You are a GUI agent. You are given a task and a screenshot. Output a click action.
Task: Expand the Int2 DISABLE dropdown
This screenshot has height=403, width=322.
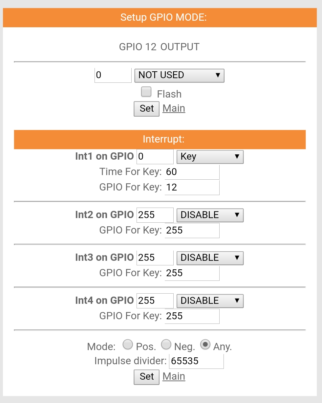point(210,215)
